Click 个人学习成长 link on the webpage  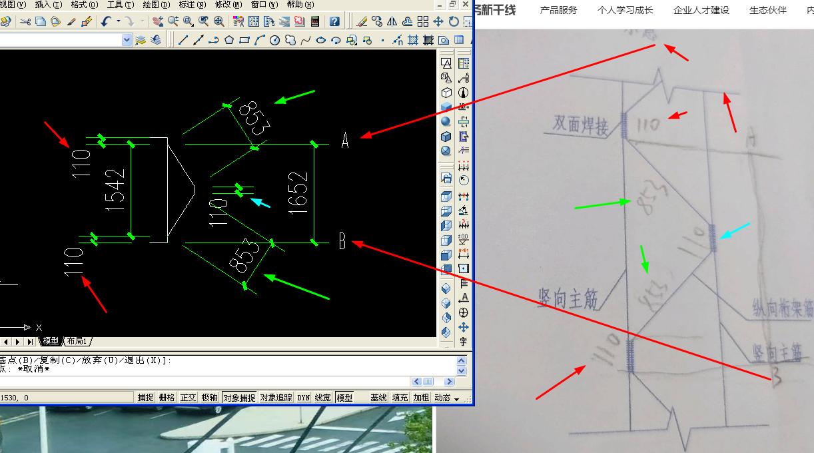pos(625,10)
